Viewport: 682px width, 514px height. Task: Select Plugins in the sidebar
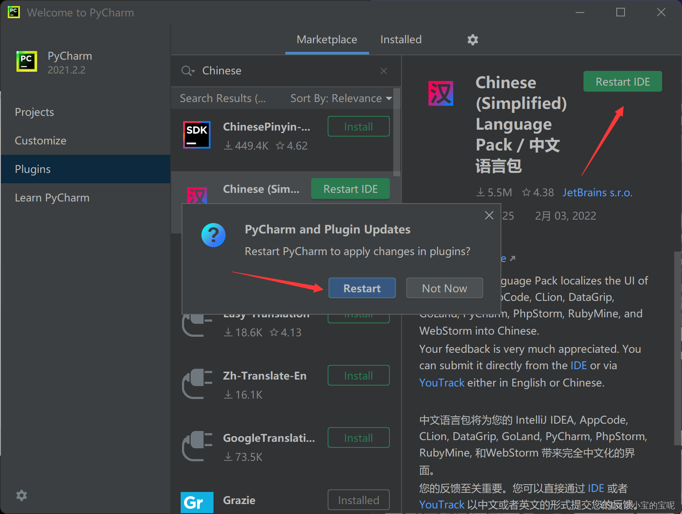point(86,169)
